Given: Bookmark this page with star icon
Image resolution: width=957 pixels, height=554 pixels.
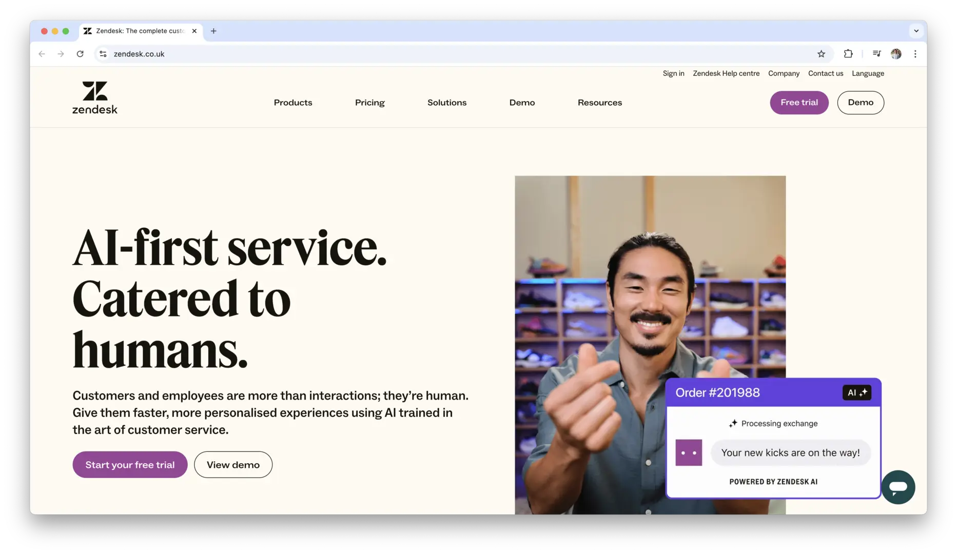Looking at the screenshot, I should 821,54.
